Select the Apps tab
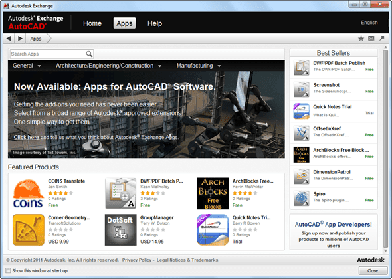This screenshot has height=279, width=392. [124, 23]
